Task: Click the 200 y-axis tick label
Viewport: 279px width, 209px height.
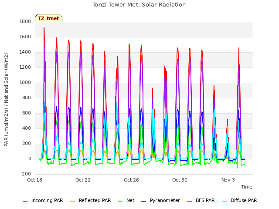Action: point(27,144)
